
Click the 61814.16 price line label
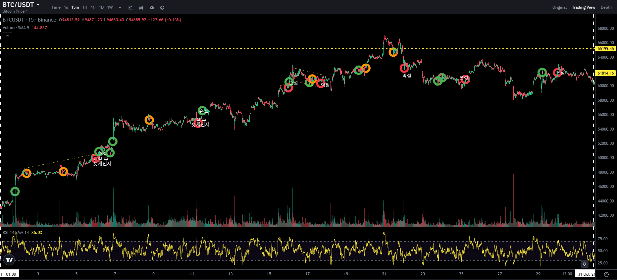(605, 73)
